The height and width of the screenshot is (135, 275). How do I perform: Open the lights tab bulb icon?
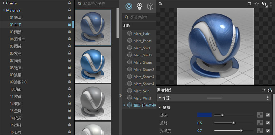139,6
